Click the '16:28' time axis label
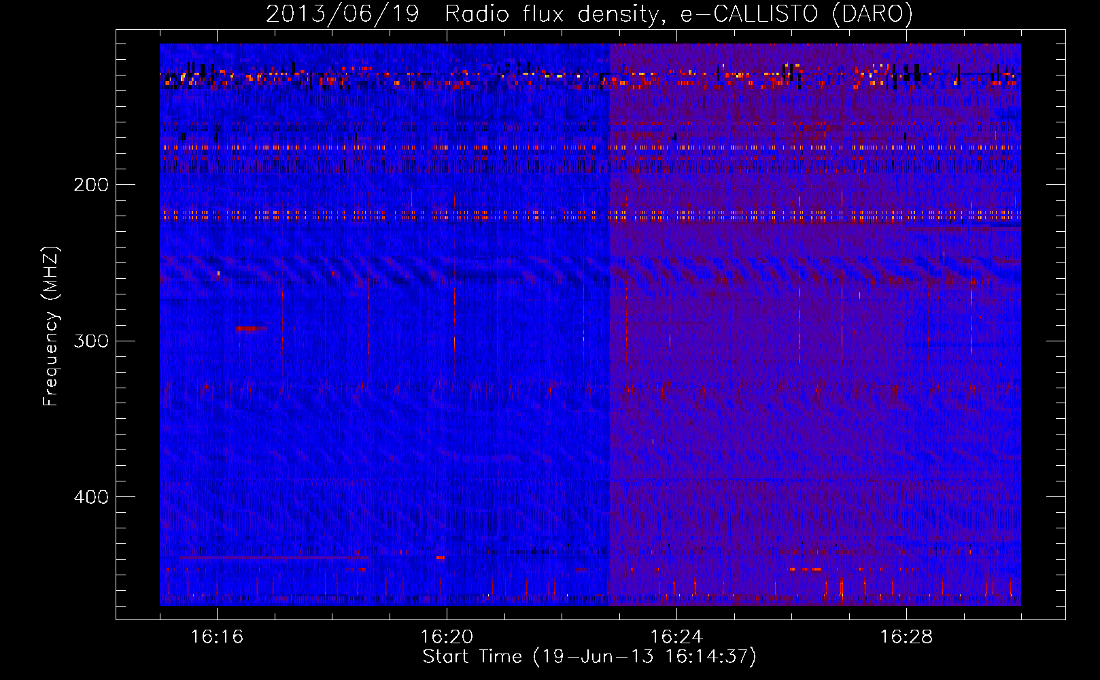 coord(906,637)
